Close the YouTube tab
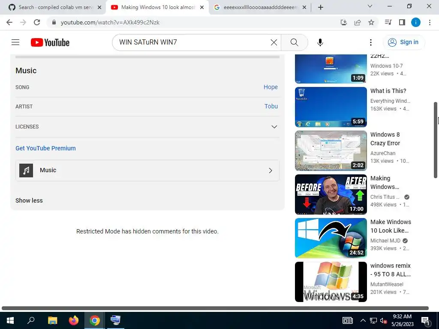 202,8
